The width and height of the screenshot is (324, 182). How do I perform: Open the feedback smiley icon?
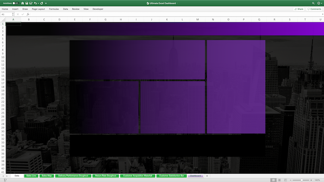point(318,3)
